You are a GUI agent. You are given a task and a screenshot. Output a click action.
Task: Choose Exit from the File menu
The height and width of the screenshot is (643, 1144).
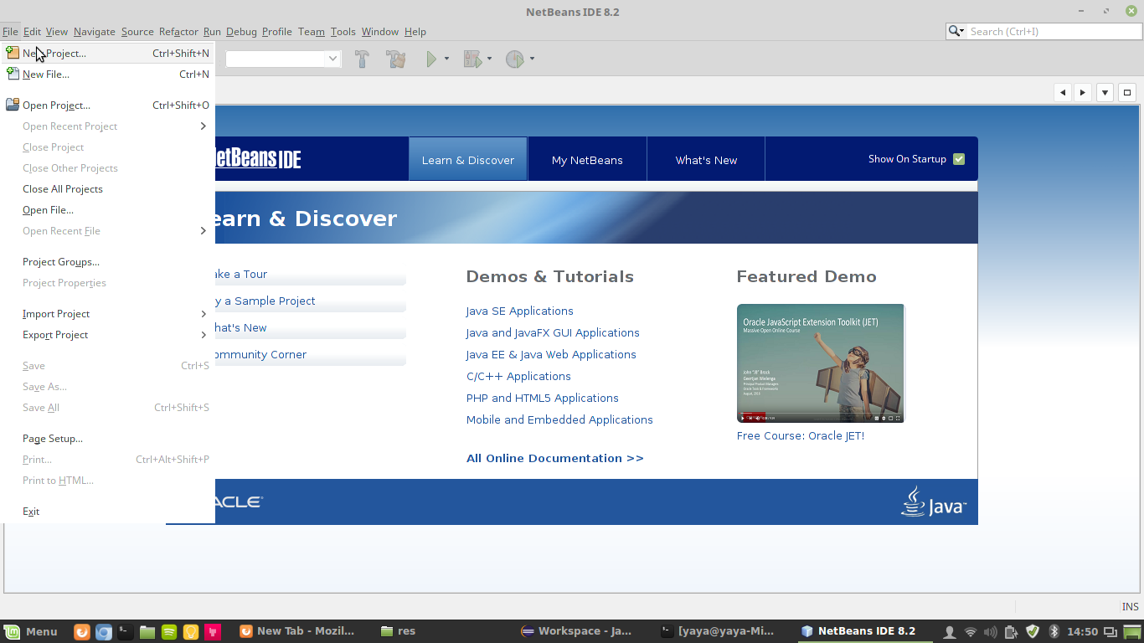[107, 512]
